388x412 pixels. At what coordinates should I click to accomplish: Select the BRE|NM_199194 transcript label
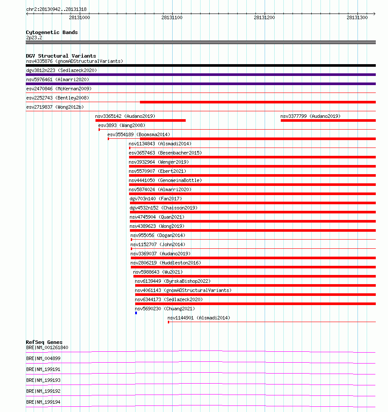click(x=43, y=402)
